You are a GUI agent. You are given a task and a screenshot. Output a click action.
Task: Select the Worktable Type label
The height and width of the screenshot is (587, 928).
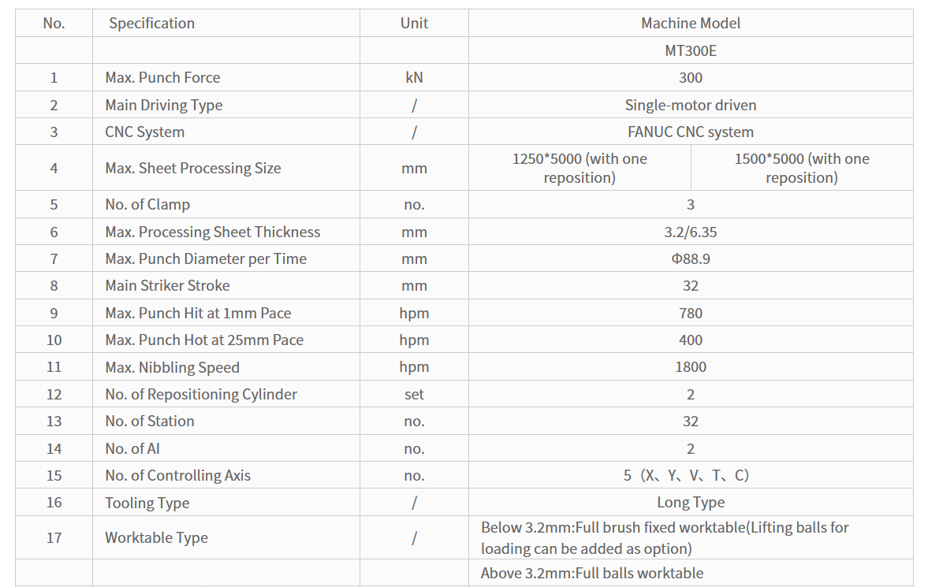click(x=156, y=537)
